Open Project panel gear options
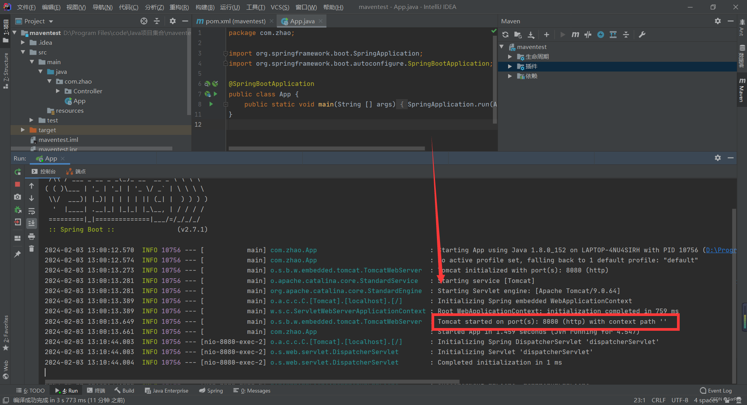 [x=173, y=21]
